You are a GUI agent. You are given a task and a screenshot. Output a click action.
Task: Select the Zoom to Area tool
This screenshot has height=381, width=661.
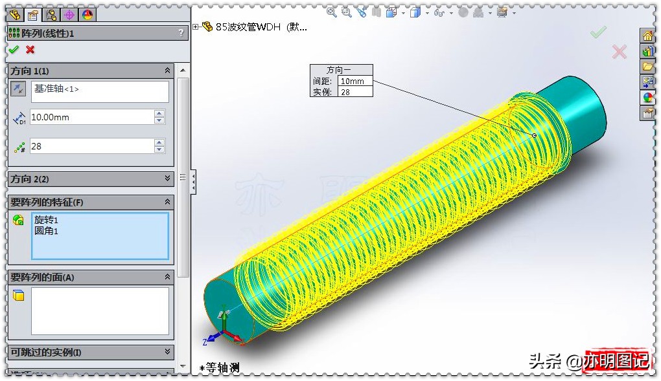[x=347, y=14]
